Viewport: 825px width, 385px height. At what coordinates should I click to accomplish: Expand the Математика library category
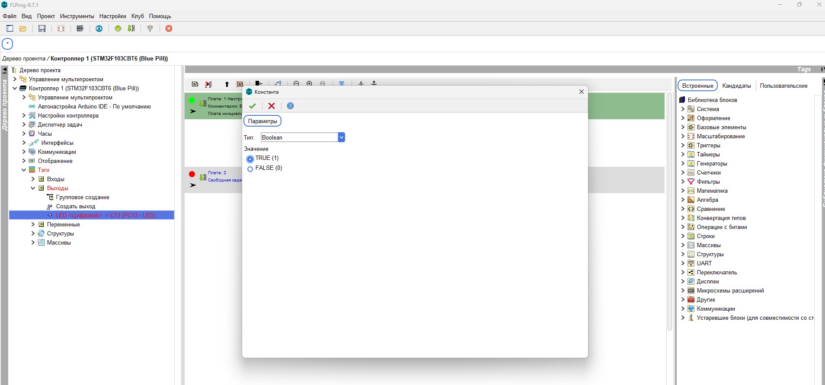[683, 191]
